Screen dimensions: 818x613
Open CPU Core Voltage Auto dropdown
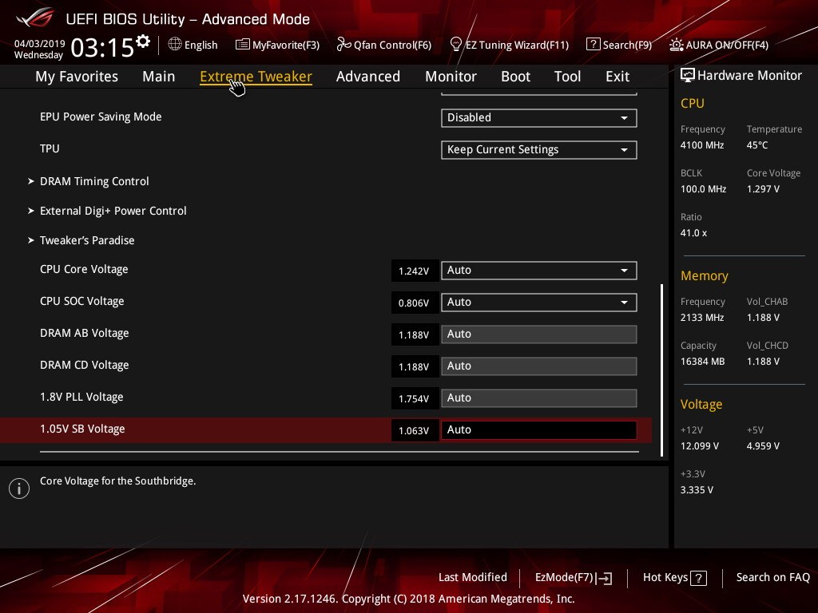(539, 270)
